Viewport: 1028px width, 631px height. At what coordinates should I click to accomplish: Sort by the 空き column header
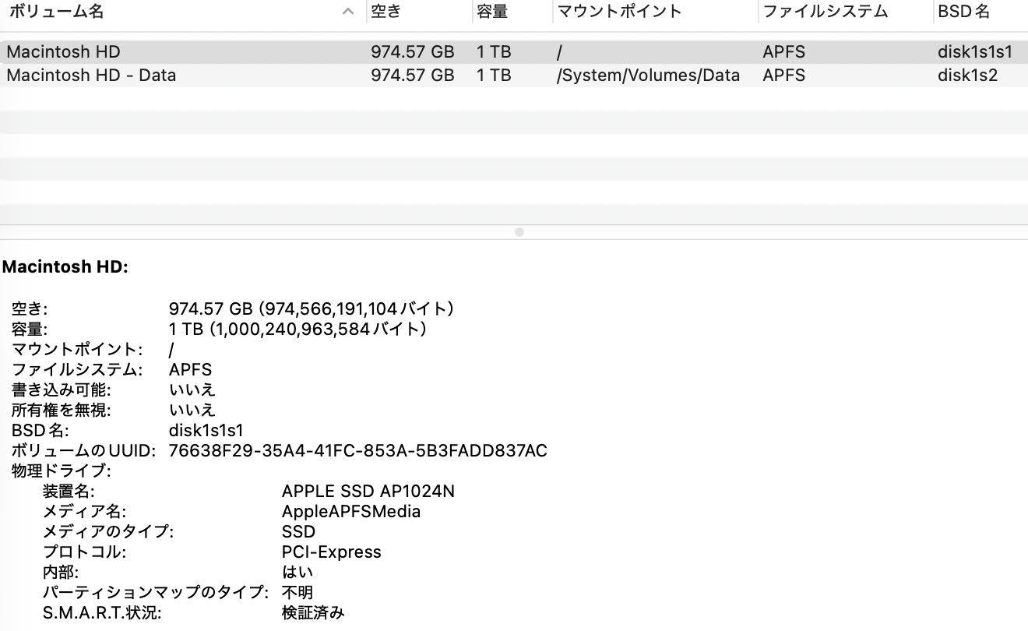pos(386,12)
